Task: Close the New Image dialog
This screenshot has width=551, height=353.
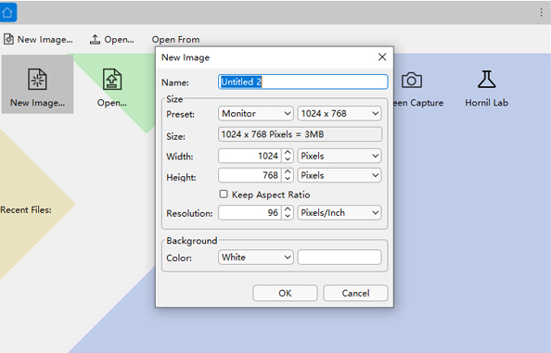Action: (x=382, y=57)
